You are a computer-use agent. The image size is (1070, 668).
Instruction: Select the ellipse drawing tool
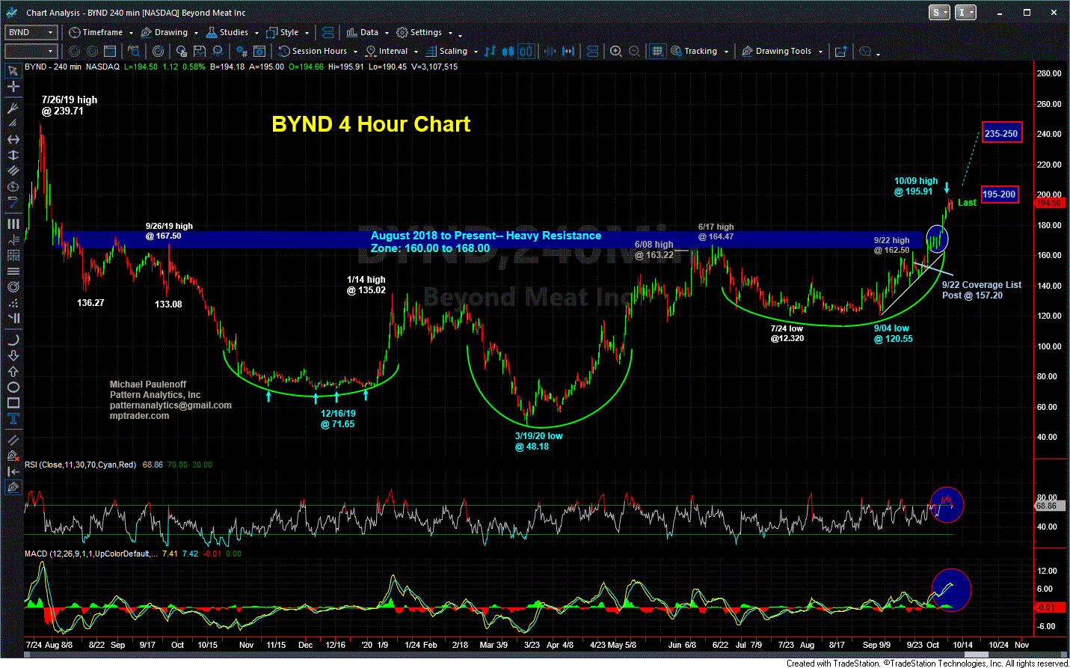tap(13, 387)
